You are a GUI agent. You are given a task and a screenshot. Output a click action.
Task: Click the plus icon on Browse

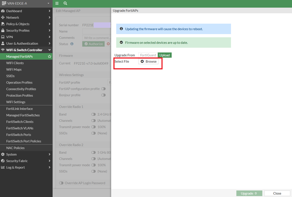point(142,62)
